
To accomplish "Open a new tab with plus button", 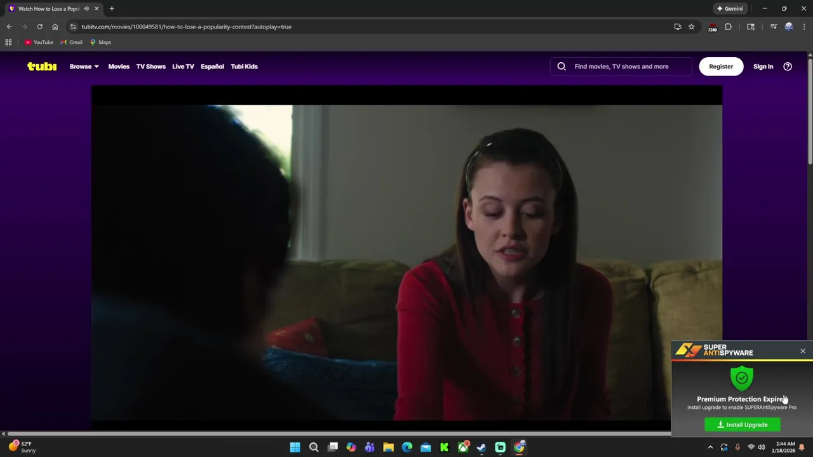I will tap(112, 9).
